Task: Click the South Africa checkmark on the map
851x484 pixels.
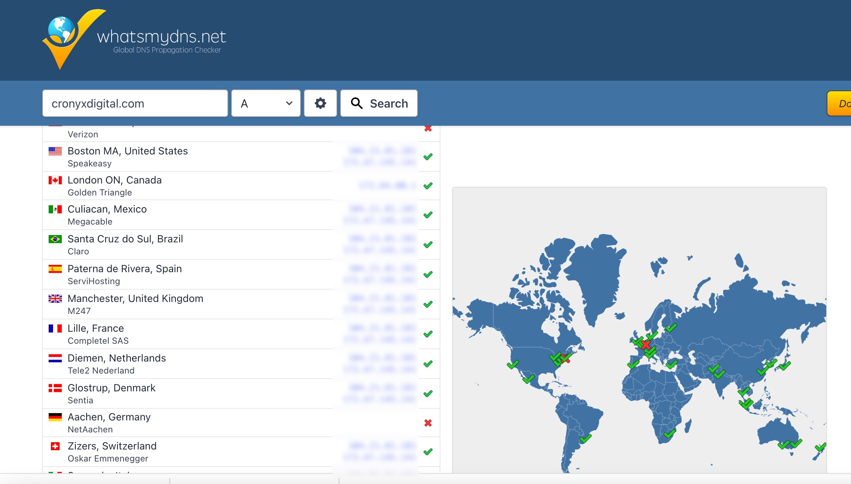Action: point(669,434)
